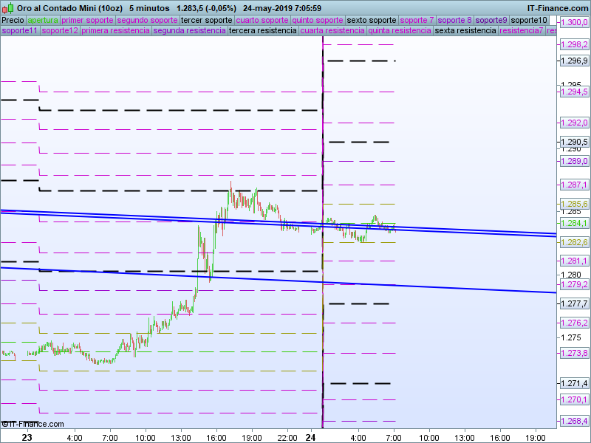
Task: Click the IT-Finance.com link at top right
Action: (558, 7)
